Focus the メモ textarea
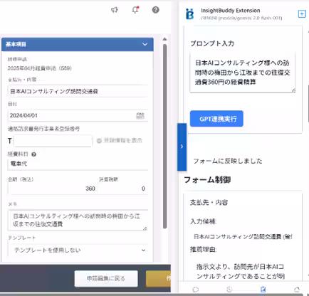Screen dimensions: 309x296 tap(78, 220)
